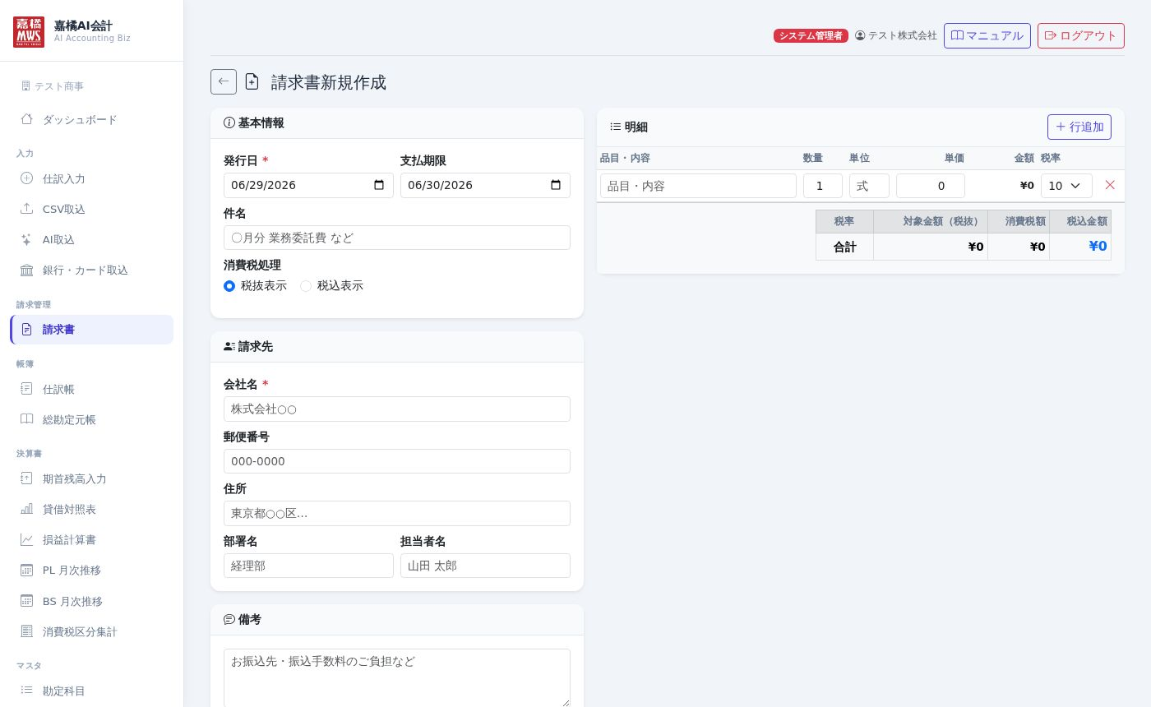Select the 税抜表示 radio option
Screen dimensions: 1151x707
tap(229, 286)
